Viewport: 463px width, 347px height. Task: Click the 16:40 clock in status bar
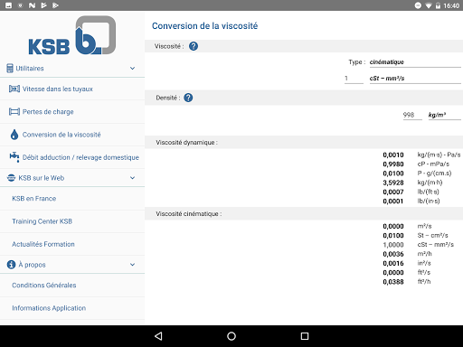451,5
